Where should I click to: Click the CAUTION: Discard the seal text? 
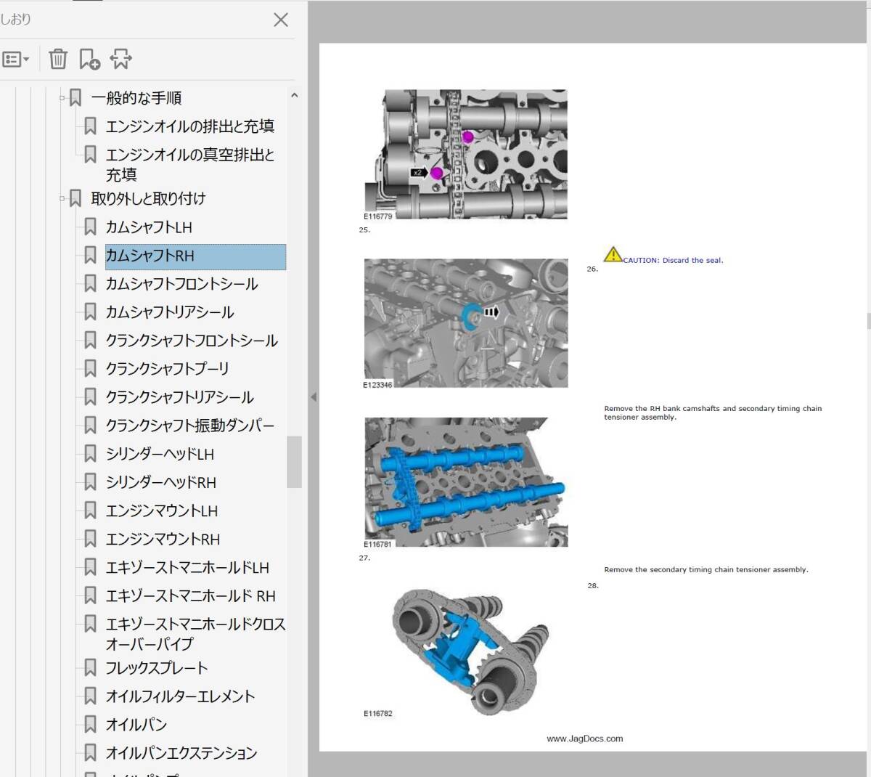tap(673, 260)
